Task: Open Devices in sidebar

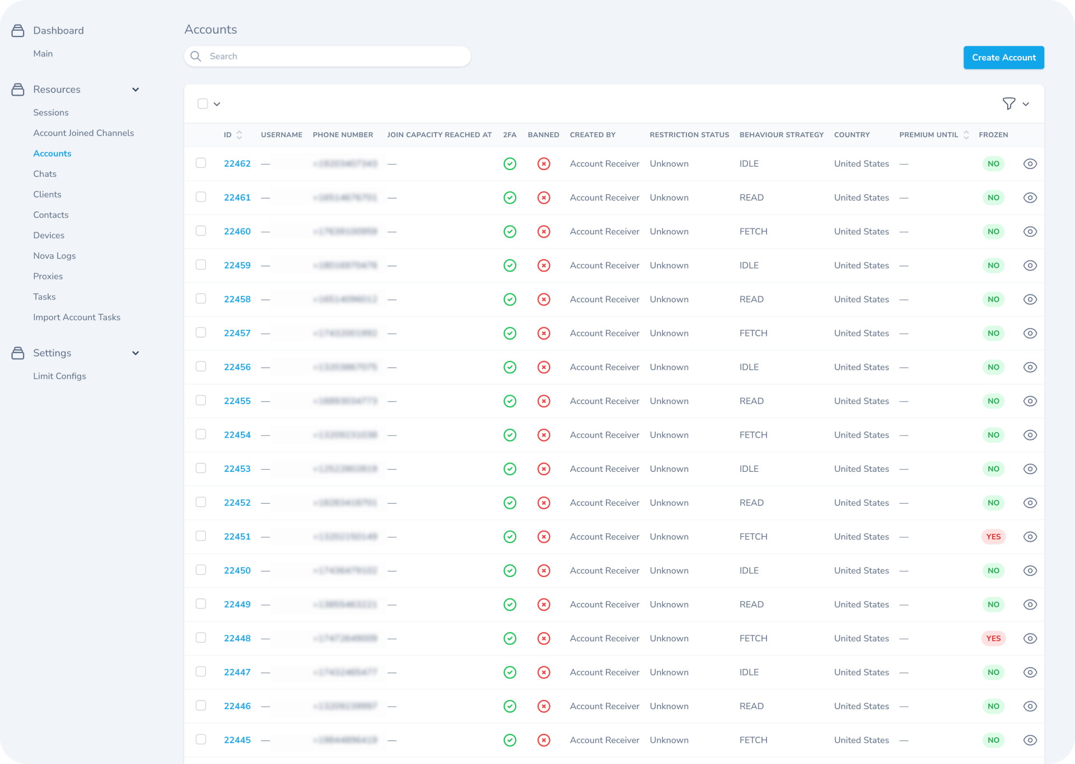Action: [x=49, y=236]
